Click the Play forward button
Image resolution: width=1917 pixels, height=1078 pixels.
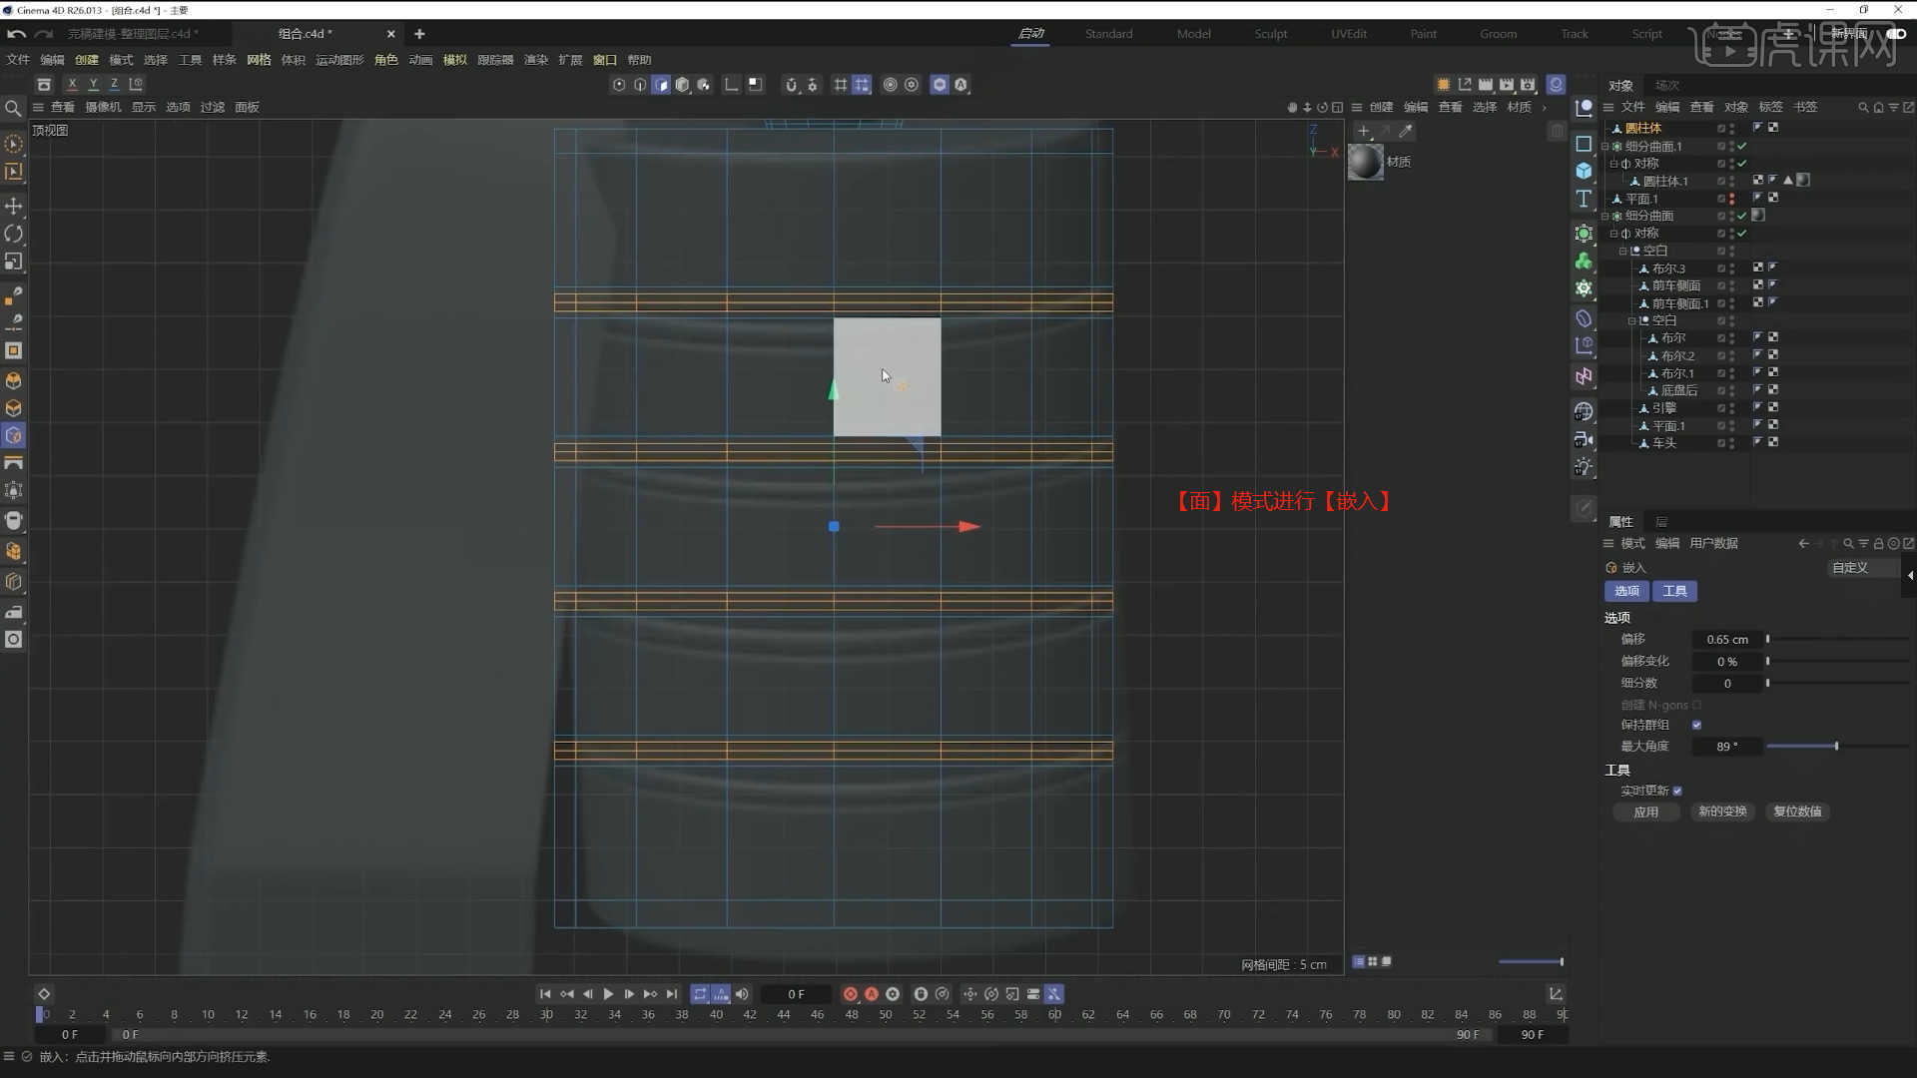tap(608, 994)
